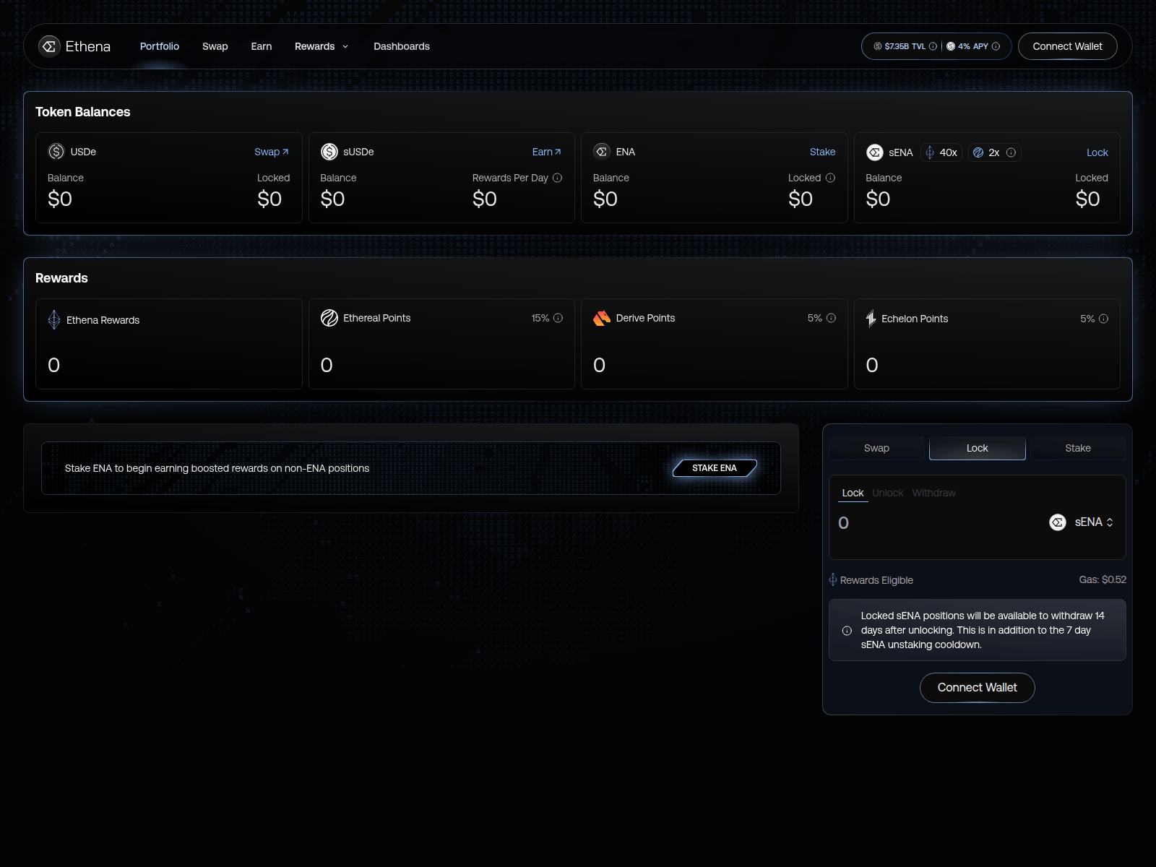This screenshot has width=1156, height=867.
Task: Click the Rewards Eligible label
Action: (x=876, y=580)
